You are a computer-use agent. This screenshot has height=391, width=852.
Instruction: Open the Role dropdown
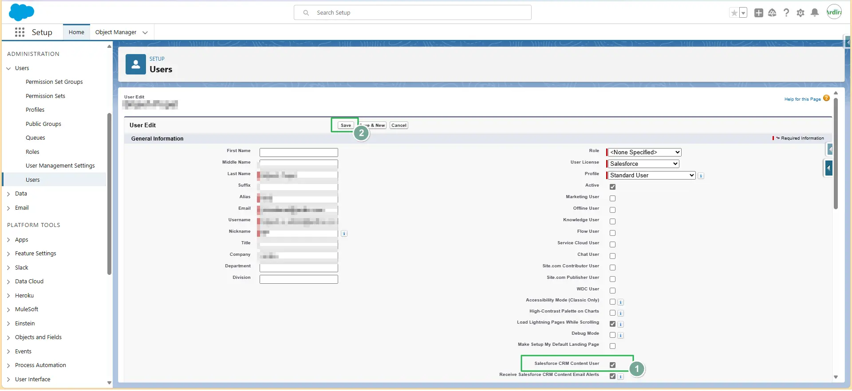[x=644, y=152]
